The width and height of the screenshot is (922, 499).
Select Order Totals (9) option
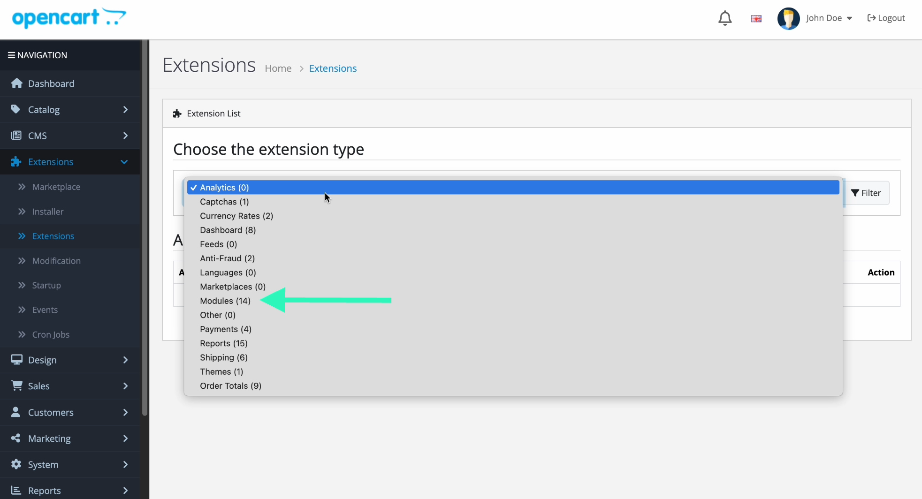coord(513,386)
